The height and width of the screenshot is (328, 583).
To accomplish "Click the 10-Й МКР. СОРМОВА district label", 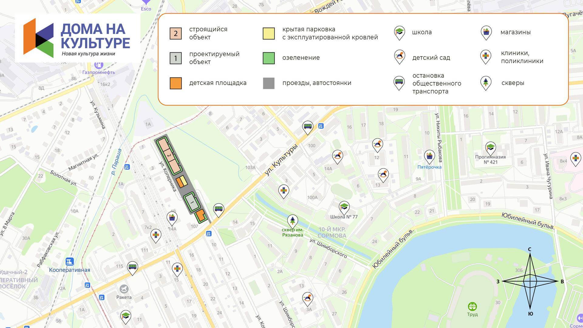I will click(x=332, y=233).
